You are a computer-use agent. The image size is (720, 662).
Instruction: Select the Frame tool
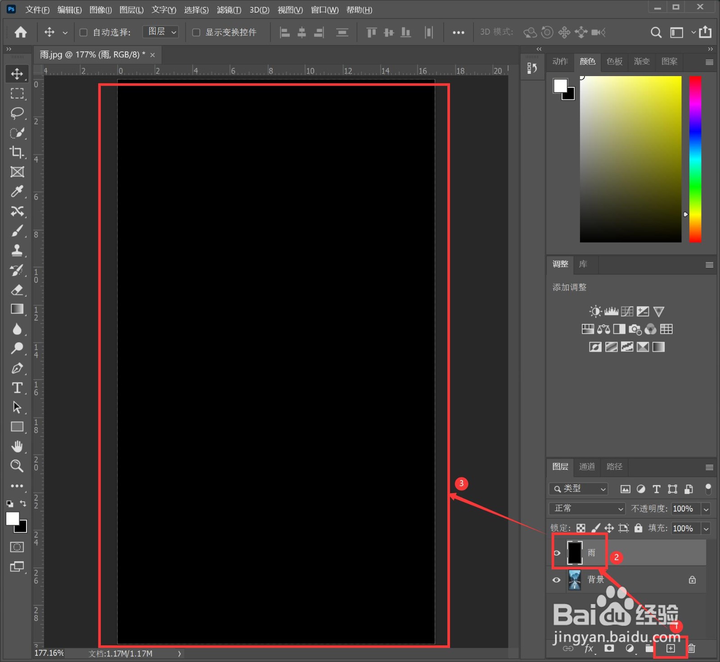click(17, 172)
